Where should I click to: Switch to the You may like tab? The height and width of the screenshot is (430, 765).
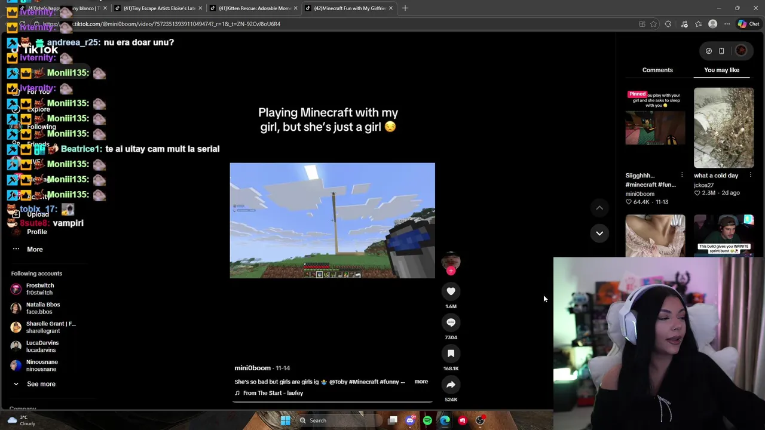(721, 70)
